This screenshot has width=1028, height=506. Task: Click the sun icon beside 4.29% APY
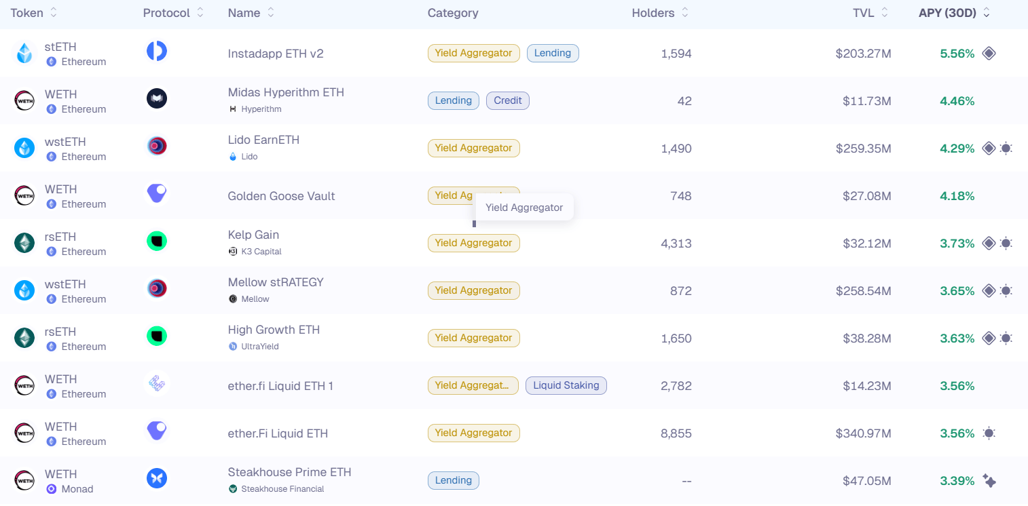(1006, 148)
